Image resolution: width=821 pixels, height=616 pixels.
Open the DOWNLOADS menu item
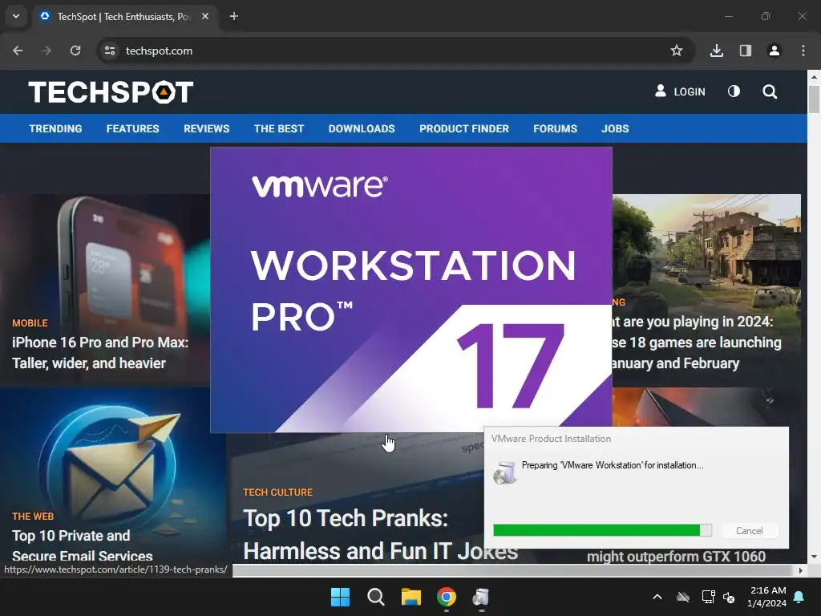(x=362, y=129)
